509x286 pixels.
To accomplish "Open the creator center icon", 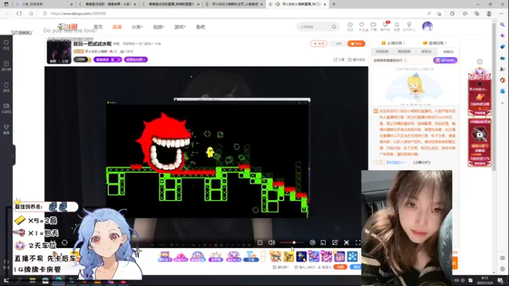I will pos(409,26).
